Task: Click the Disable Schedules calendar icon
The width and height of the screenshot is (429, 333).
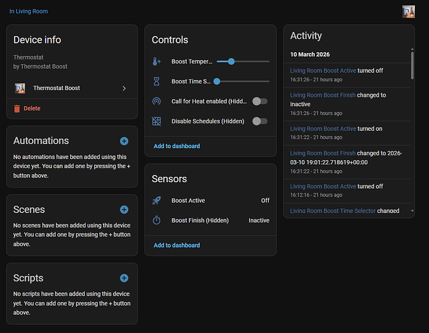Action: coord(156,121)
